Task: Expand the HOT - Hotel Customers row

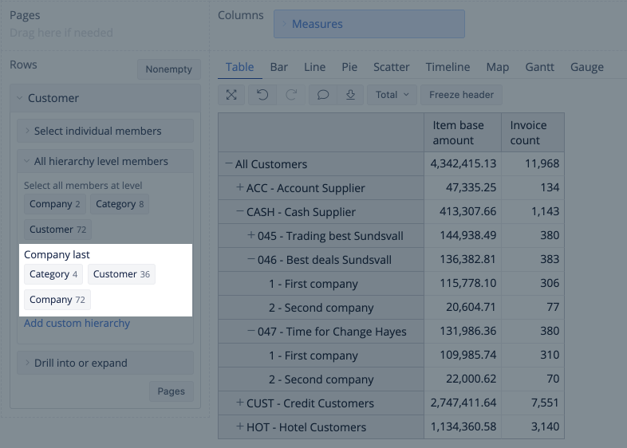Action: (x=239, y=427)
